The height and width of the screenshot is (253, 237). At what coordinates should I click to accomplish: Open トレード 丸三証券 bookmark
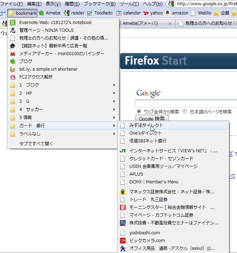click(173, 200)
